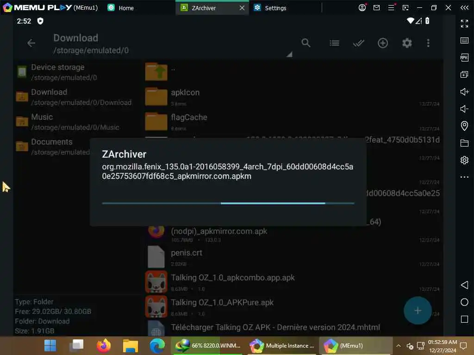Tap the circled plus add icon
Viewport: 474px width, 355px height.
(383, 43)
